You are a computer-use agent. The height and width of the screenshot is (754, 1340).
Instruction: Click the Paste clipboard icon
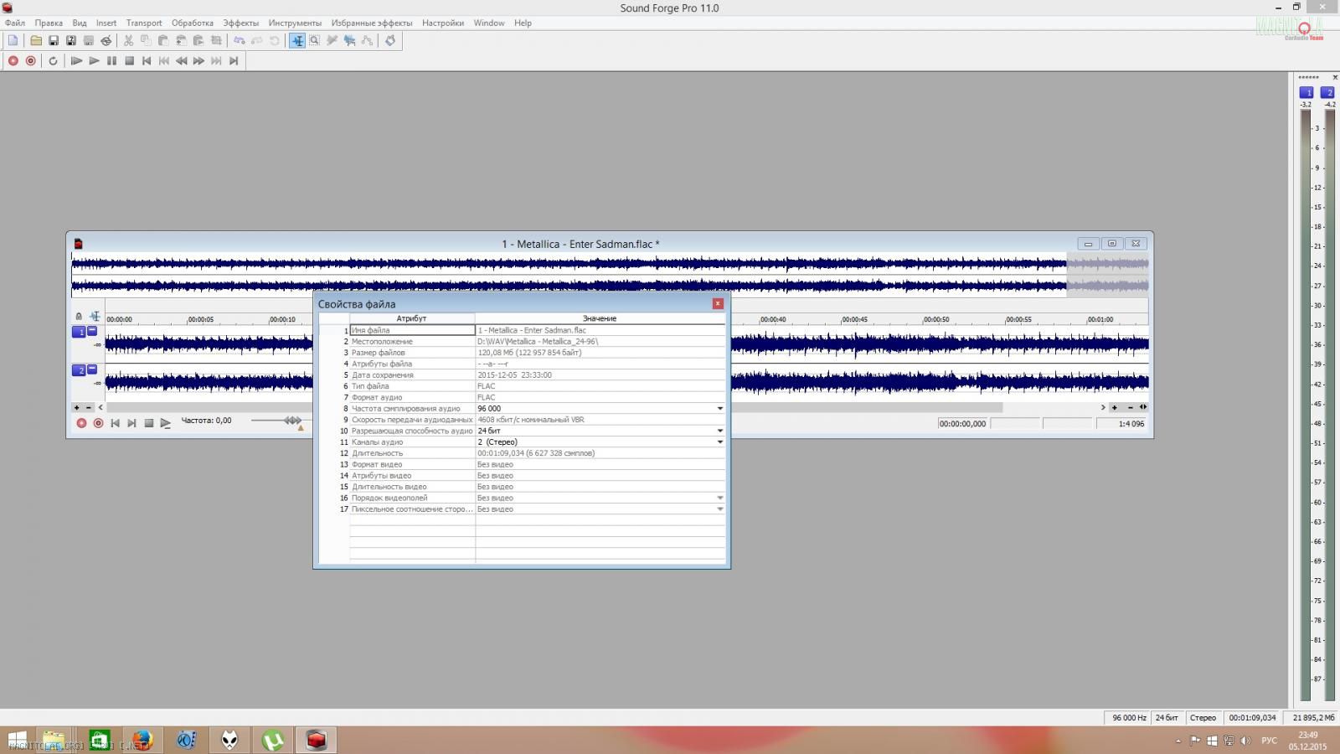point(163,40)
